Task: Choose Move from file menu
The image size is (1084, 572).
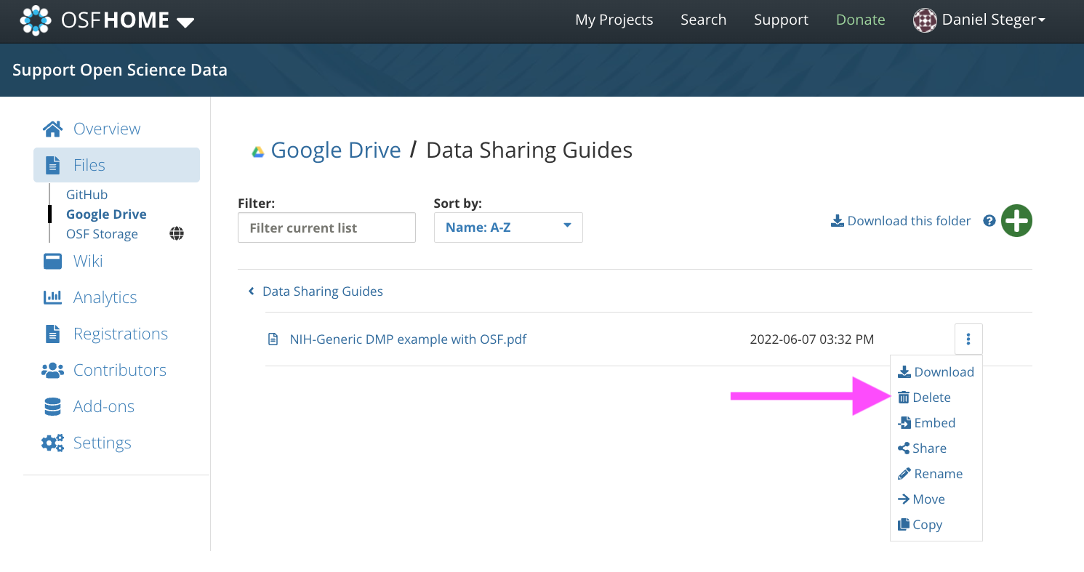Action: click(x=921, y=499)
